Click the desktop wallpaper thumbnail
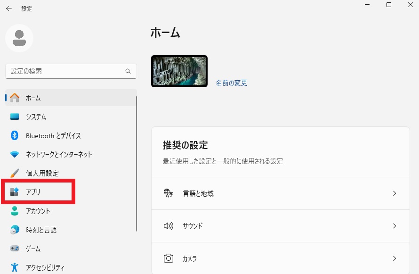419x274 pixels. (x=179, y=71)
